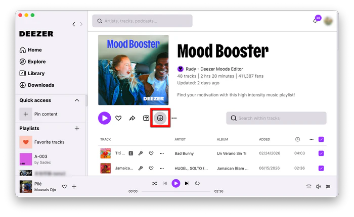Viewport: 354px width, 217px height.
Task: Open Explore in the sidebar
Action: [x=33, y=62]
